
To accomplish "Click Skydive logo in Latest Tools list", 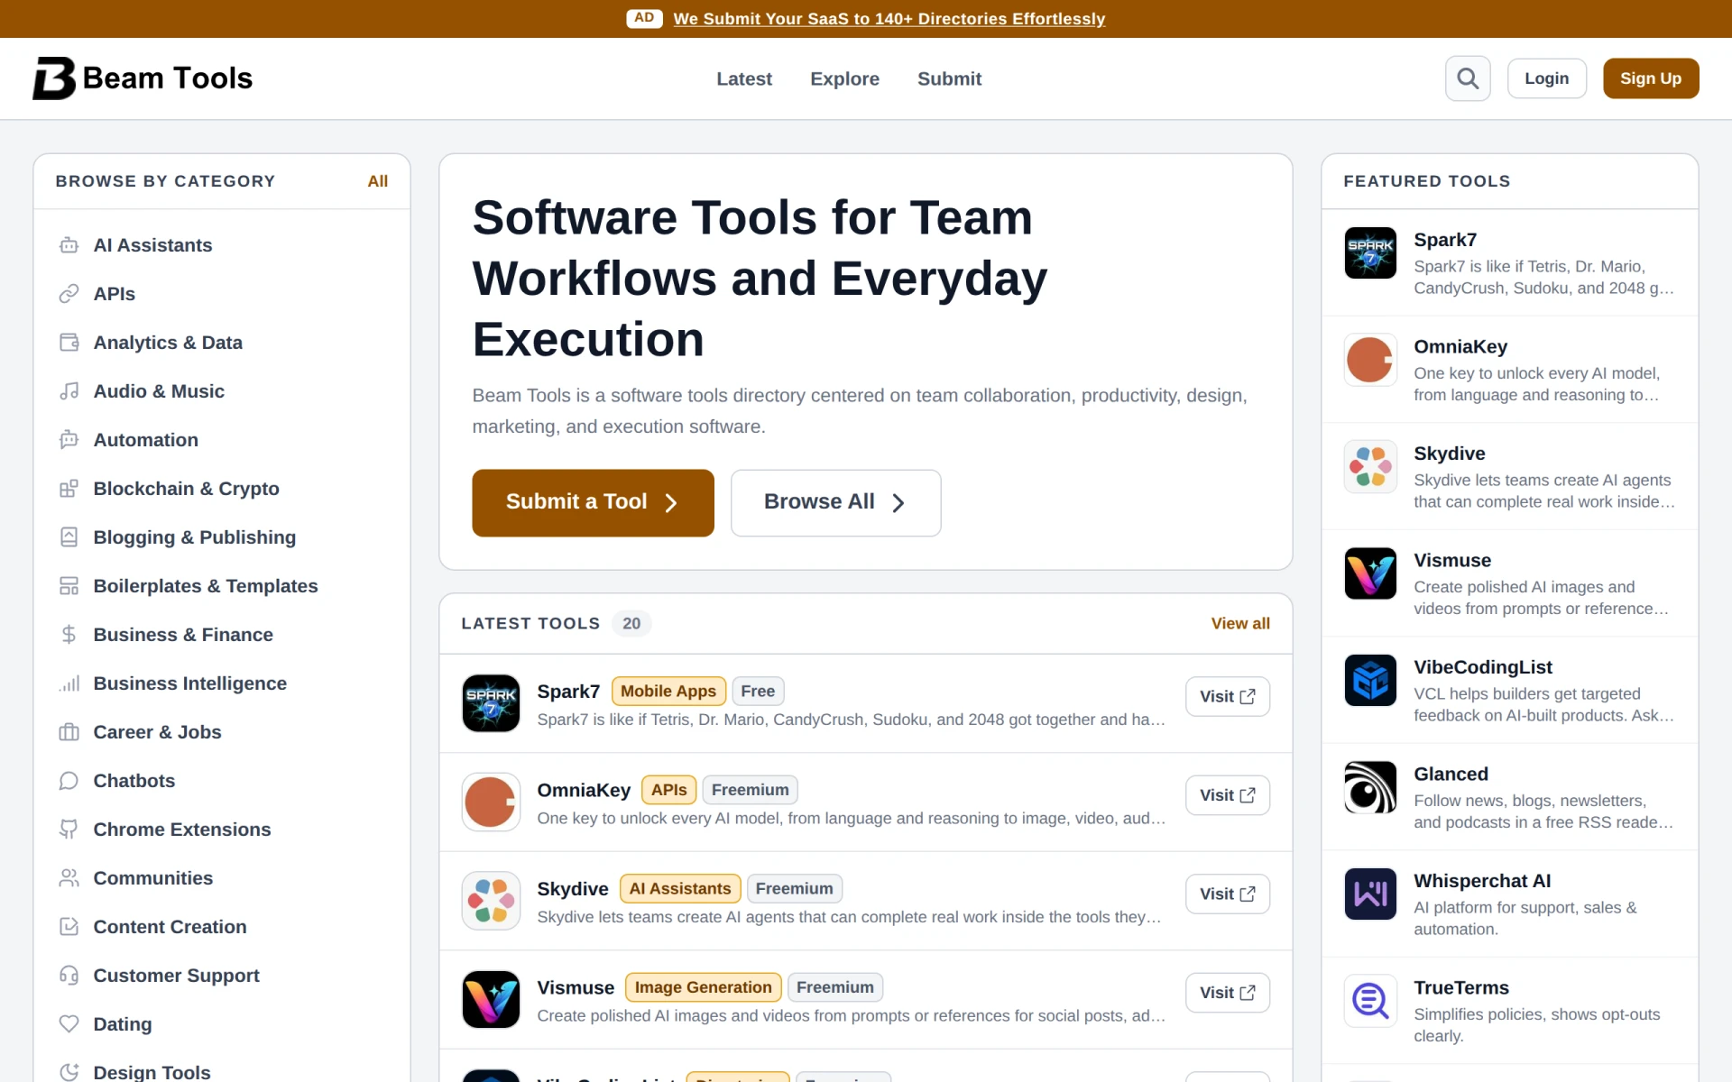I will click(x=491, y=901).
